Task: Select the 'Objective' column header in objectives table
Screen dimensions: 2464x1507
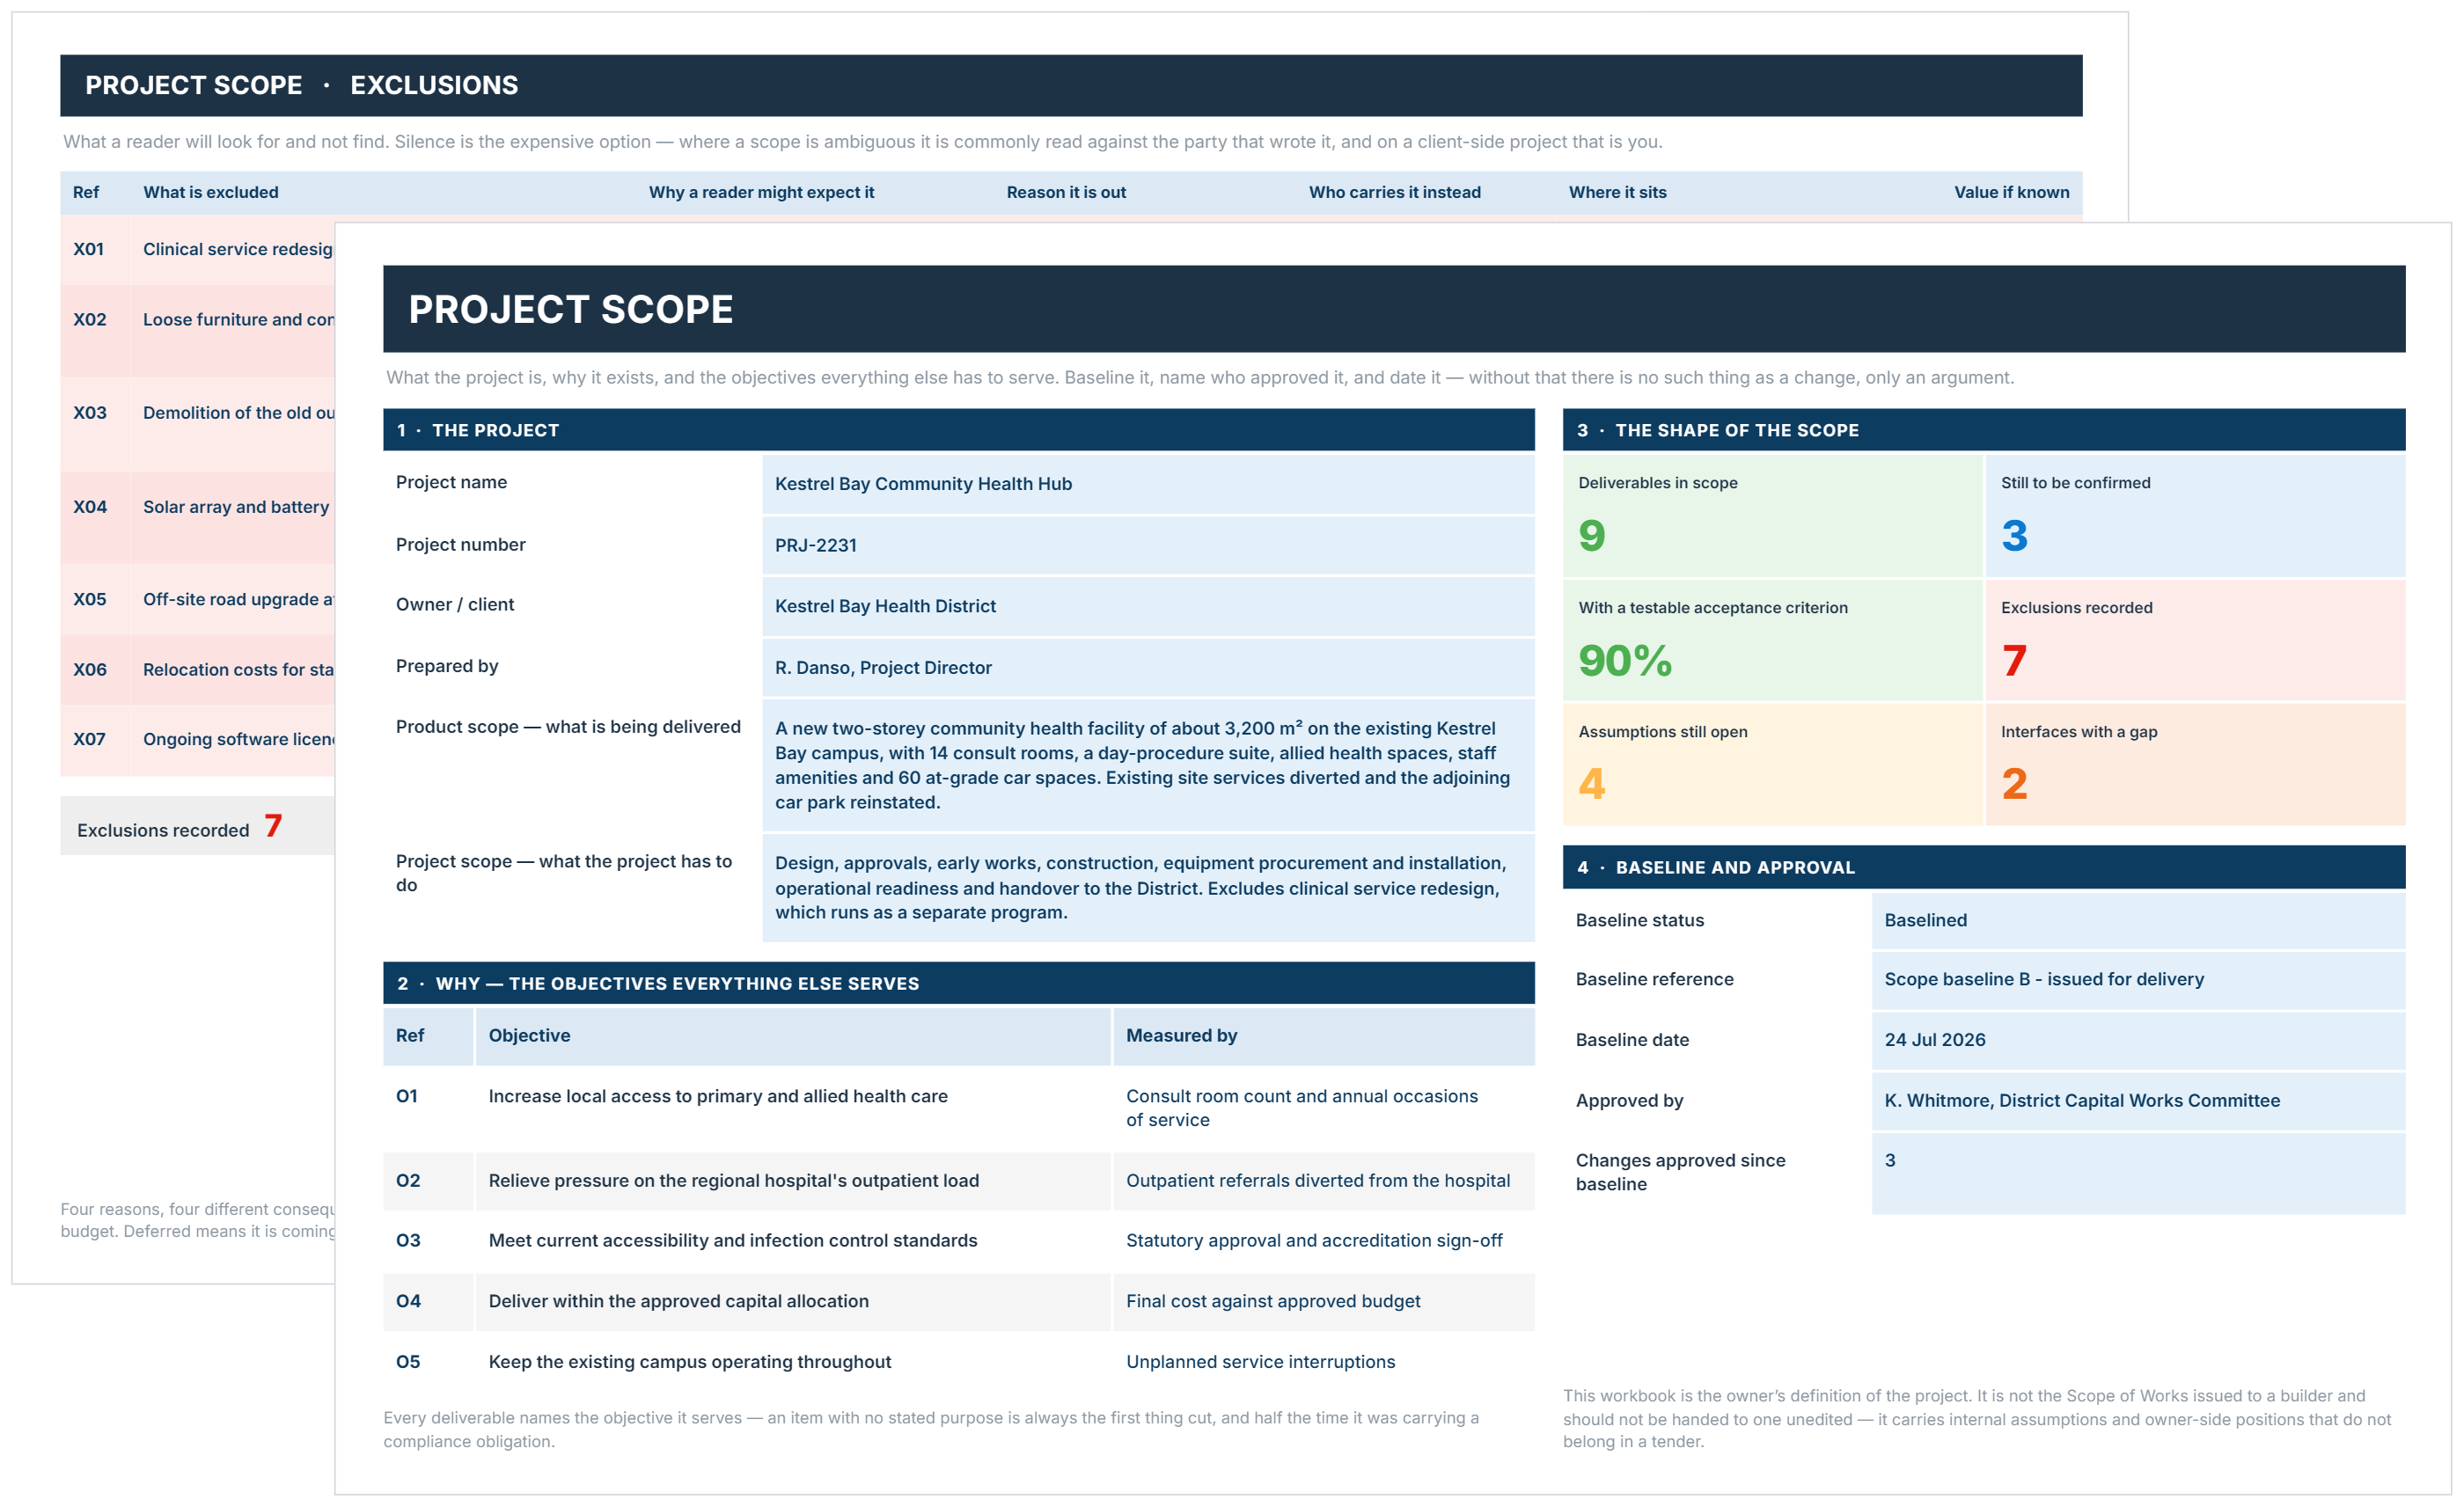Action: point(793,1036)
